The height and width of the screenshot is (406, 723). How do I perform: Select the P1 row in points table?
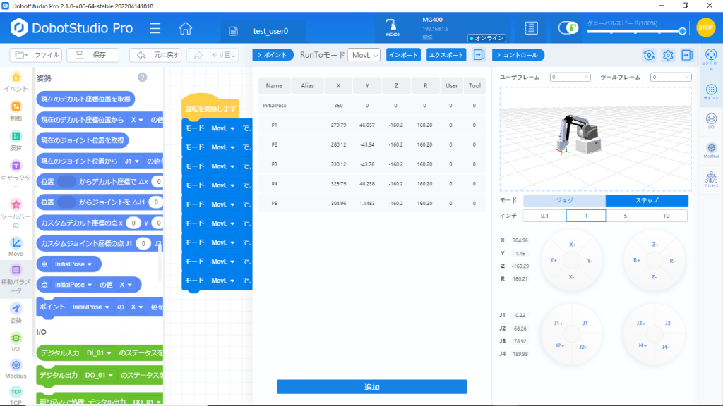371,125
